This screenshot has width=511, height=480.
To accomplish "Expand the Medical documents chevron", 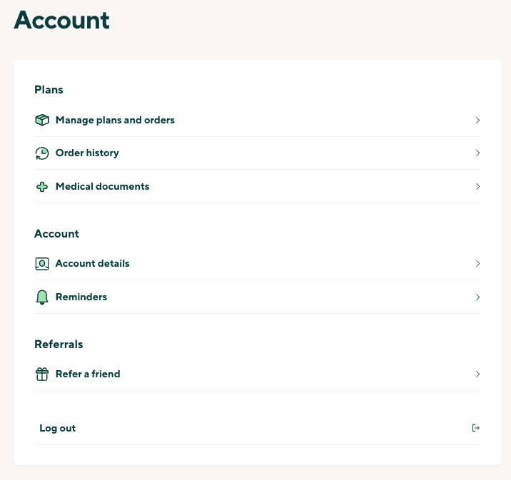I will [477, 187].
